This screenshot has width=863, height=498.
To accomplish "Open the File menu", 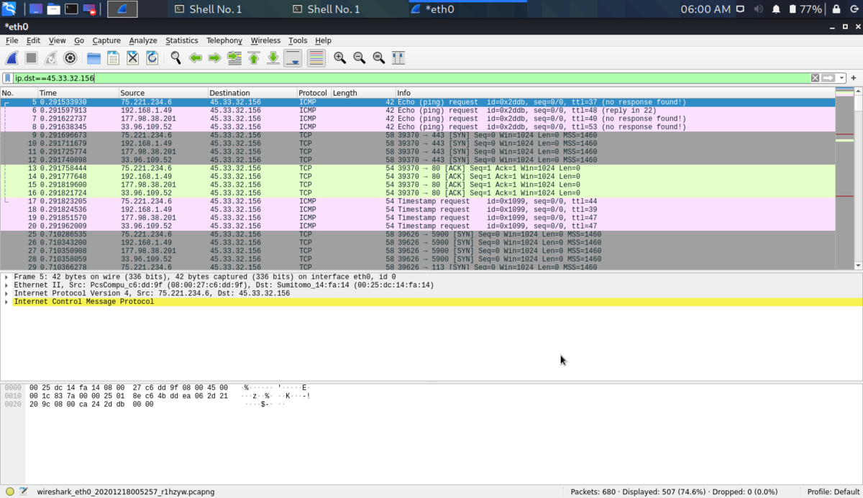I will click(x=12, y=40).
